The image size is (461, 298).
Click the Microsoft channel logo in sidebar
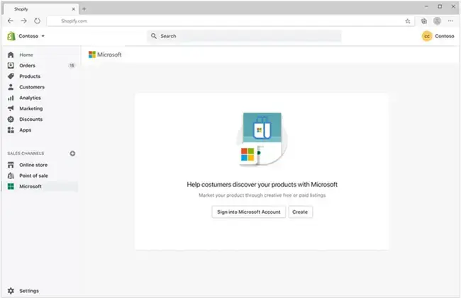(x=11, y=187)
